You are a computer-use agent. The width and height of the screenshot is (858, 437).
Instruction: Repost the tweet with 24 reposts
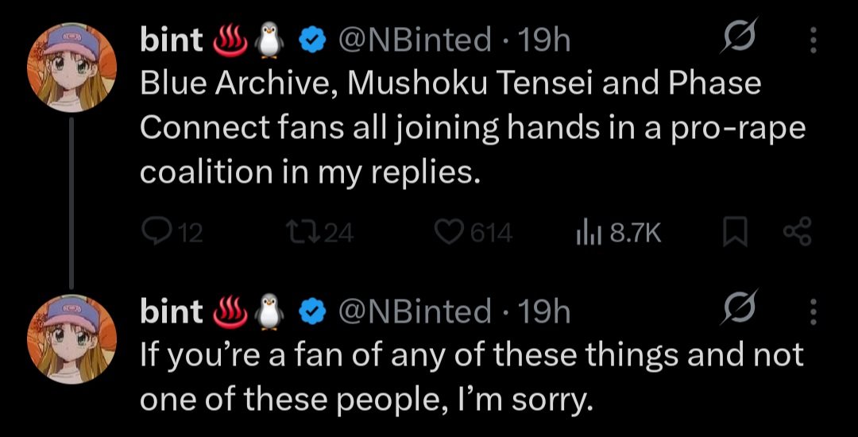tap(300, 232)
